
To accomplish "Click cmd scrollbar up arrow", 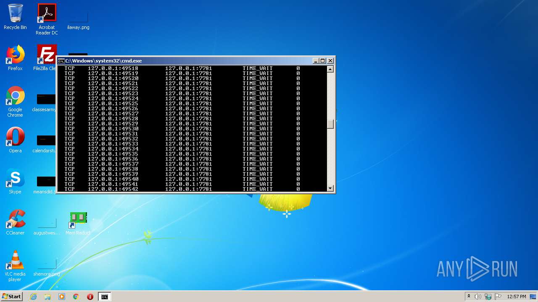I will pyautogui.click(x=330, y=69).
